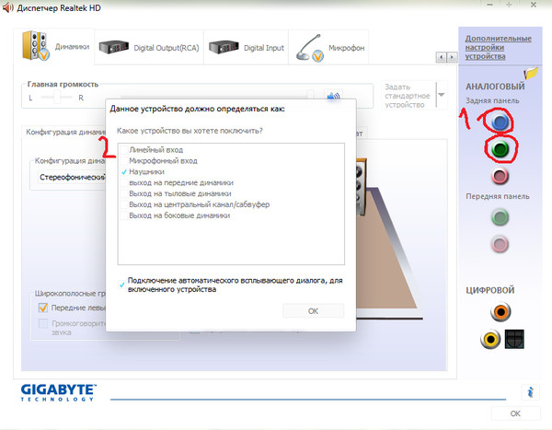Open the Динамики speakers tab
The width and height of the screenshot is (552, 430).
coord(55,47)
